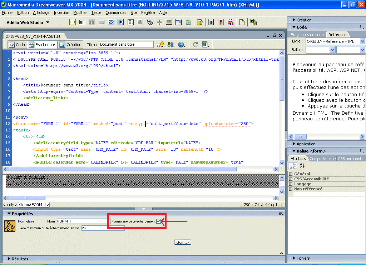Open the Insertion menu
Screen dimensions: 366x265
click(x=61, y=12)
